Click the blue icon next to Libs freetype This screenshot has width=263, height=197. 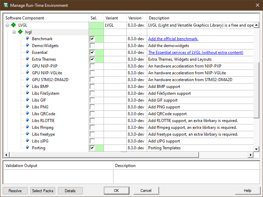(x=27, y=134)
